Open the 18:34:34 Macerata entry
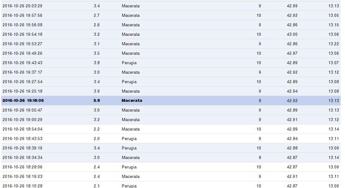 coord(22,157)
